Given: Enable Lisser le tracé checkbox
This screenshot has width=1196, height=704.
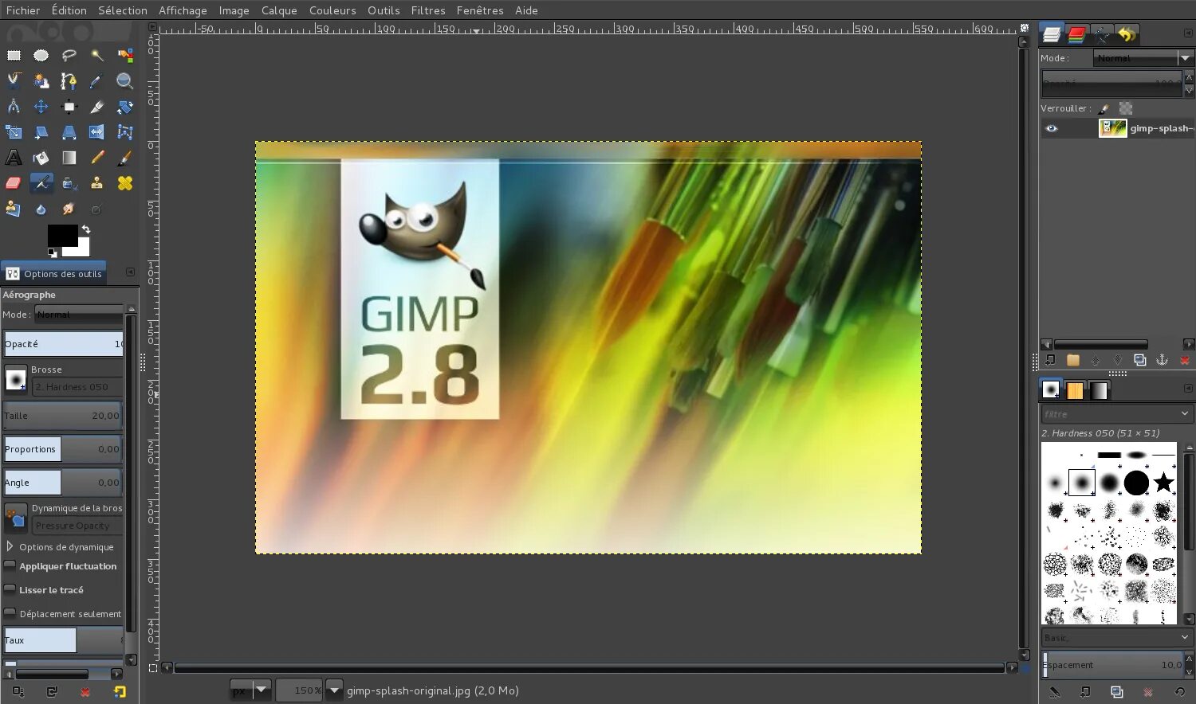Looking at the screenshot, I should click(10, 589).
